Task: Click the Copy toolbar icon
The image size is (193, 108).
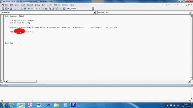Action: coord(18,9)
